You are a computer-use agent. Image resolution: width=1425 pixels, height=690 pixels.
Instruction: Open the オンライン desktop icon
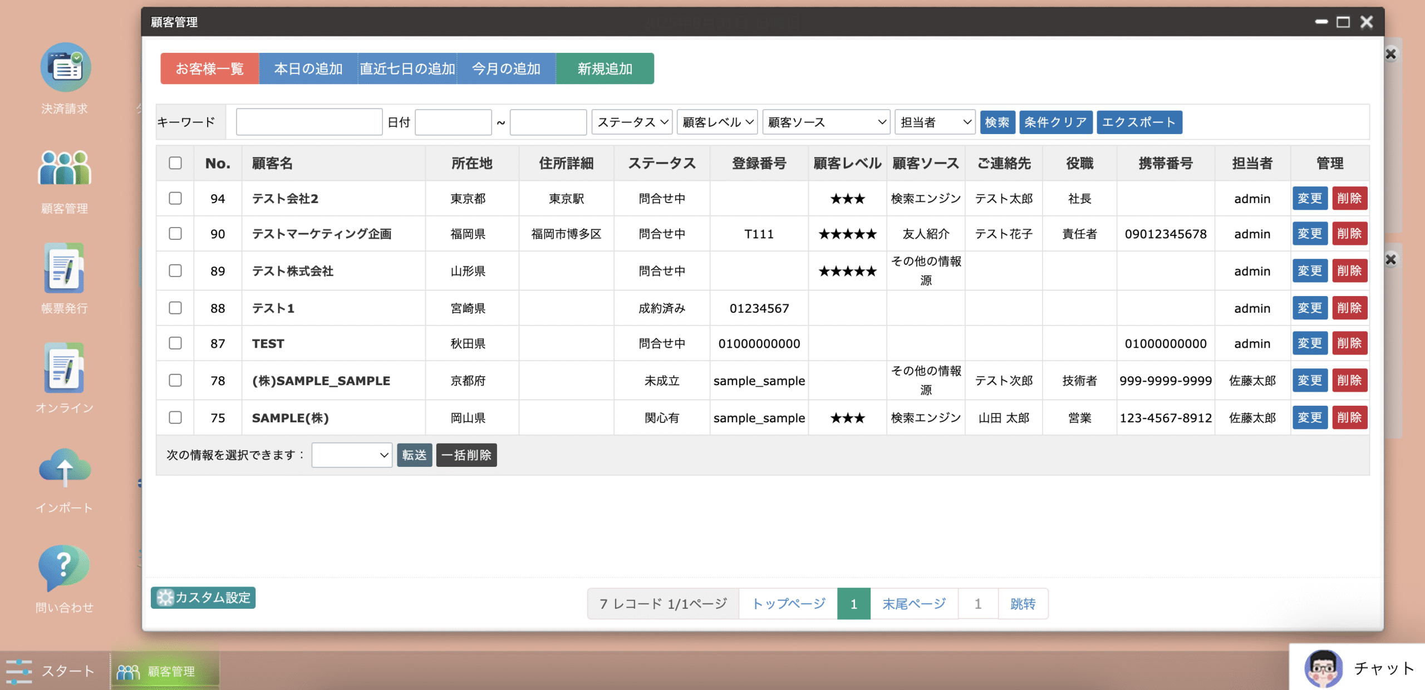(65, 368)
